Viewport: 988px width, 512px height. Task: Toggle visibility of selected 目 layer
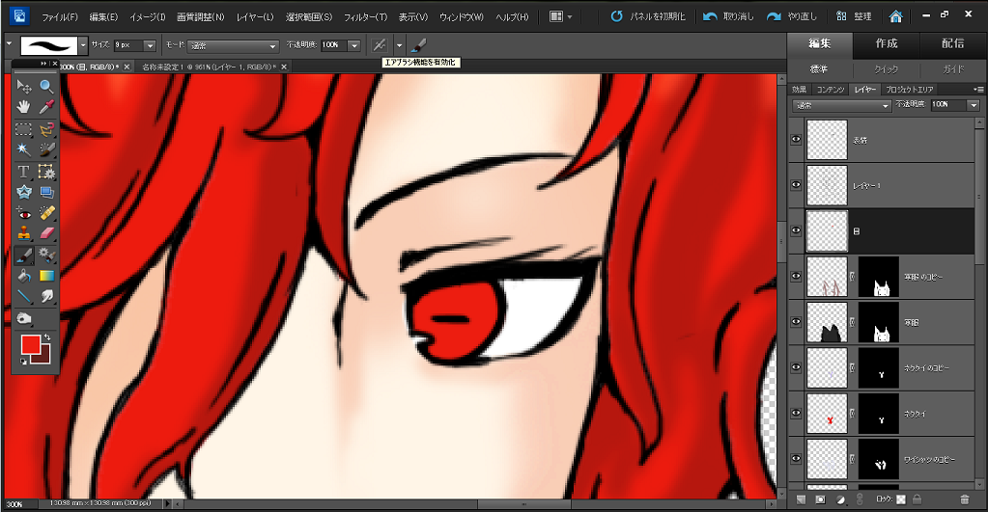click(796, 230)
